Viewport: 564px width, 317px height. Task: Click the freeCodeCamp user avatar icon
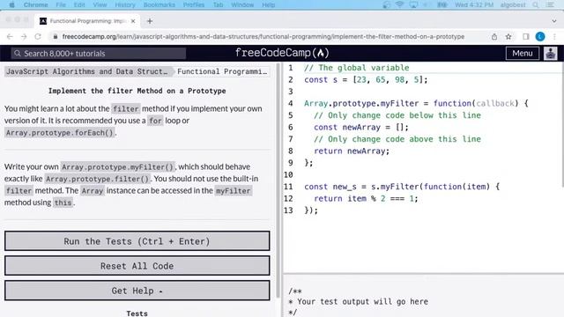point(550,53)
